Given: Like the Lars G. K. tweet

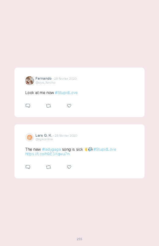Looking at the screenshot, I should (x=69, y=167).
